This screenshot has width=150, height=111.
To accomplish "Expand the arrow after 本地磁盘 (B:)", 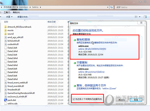I will (x=17, y=7).
